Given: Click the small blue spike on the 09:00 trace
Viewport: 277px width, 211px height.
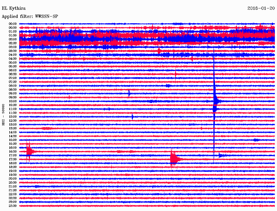Looking at the screenshot, I should tap(129, 93).
